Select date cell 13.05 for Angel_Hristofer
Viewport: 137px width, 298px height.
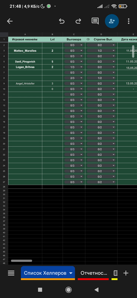pos(127,83)
